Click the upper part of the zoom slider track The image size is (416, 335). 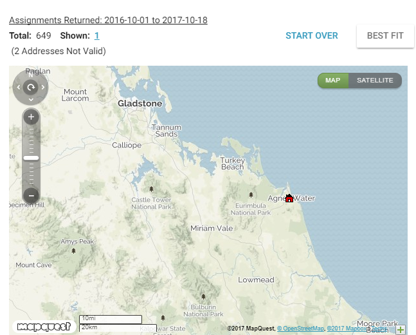[x=31, y=140]
